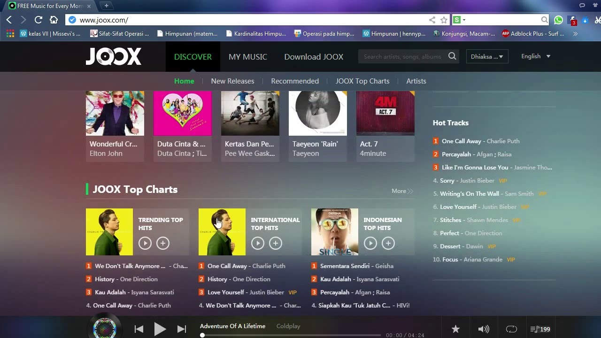Click the JOOX song search field

pyautogui.click(x=402, y=56)
